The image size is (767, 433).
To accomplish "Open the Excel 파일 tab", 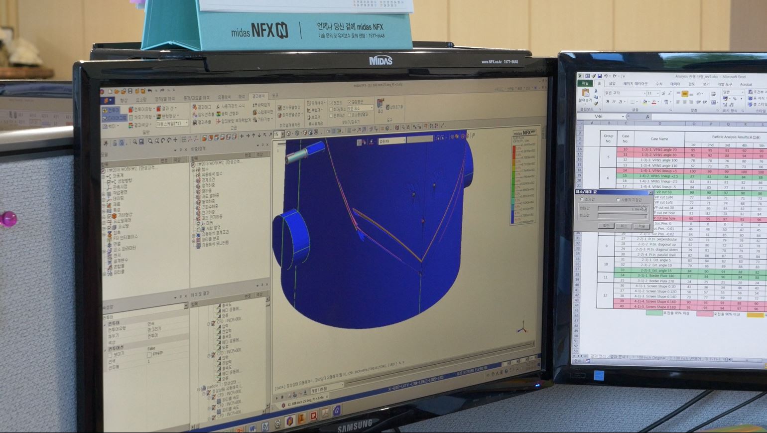I will (585, 83).
